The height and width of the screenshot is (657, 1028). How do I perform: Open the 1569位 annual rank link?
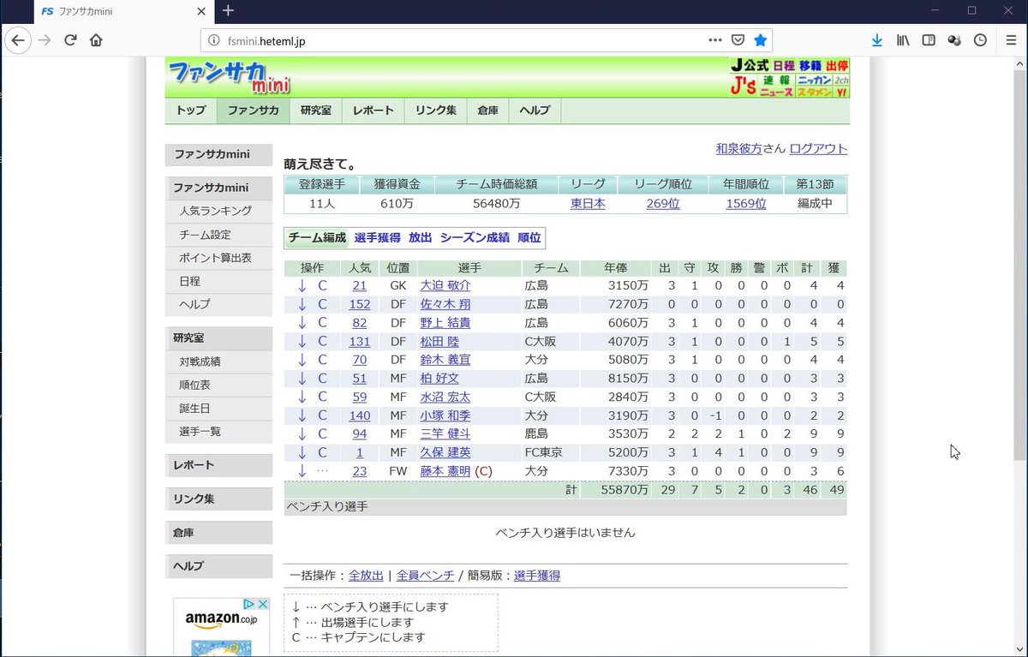pyautogui.click(x=746, y=204)
